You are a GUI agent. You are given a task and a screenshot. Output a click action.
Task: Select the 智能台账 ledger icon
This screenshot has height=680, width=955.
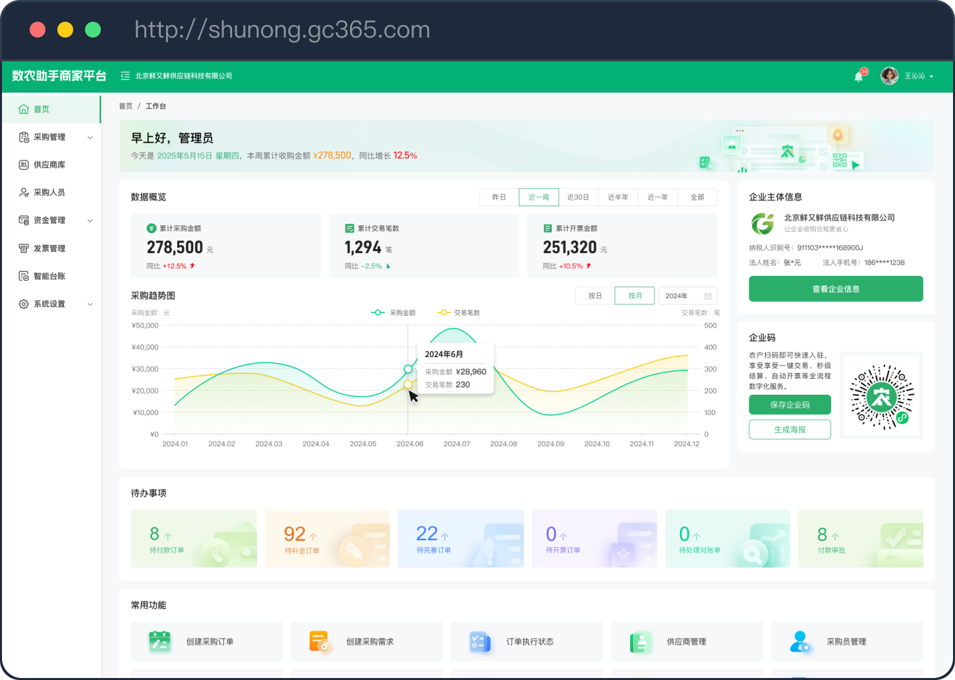coord(24,275)
